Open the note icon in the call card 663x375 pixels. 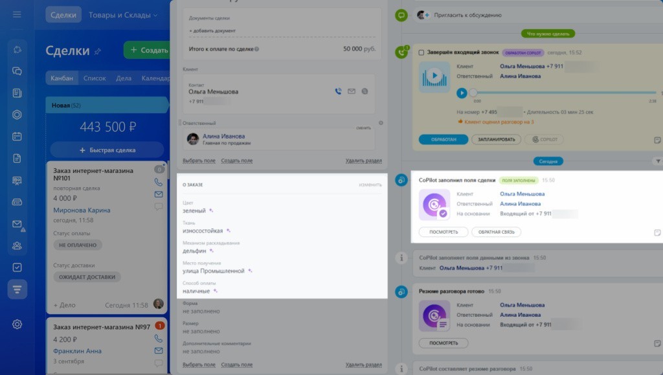657,139
